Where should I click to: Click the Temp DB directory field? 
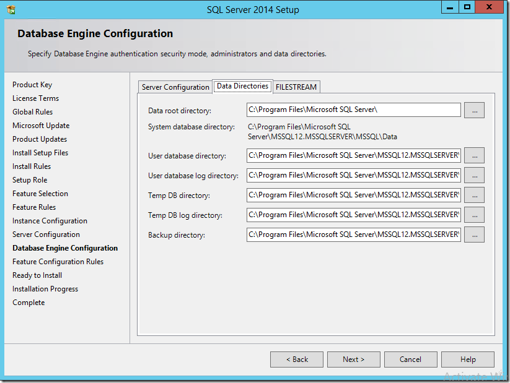point(354,196)
